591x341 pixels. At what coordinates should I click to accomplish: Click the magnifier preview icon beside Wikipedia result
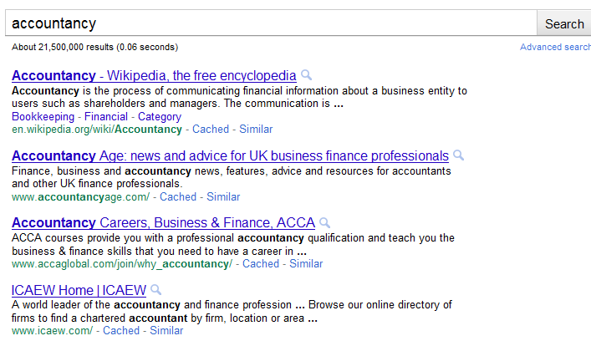pyautogui.click(x=307, y=75)
